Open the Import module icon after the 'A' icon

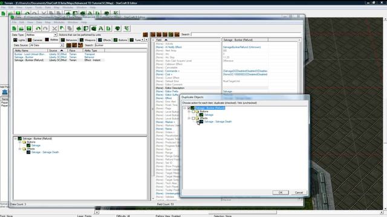pos(108,28)
